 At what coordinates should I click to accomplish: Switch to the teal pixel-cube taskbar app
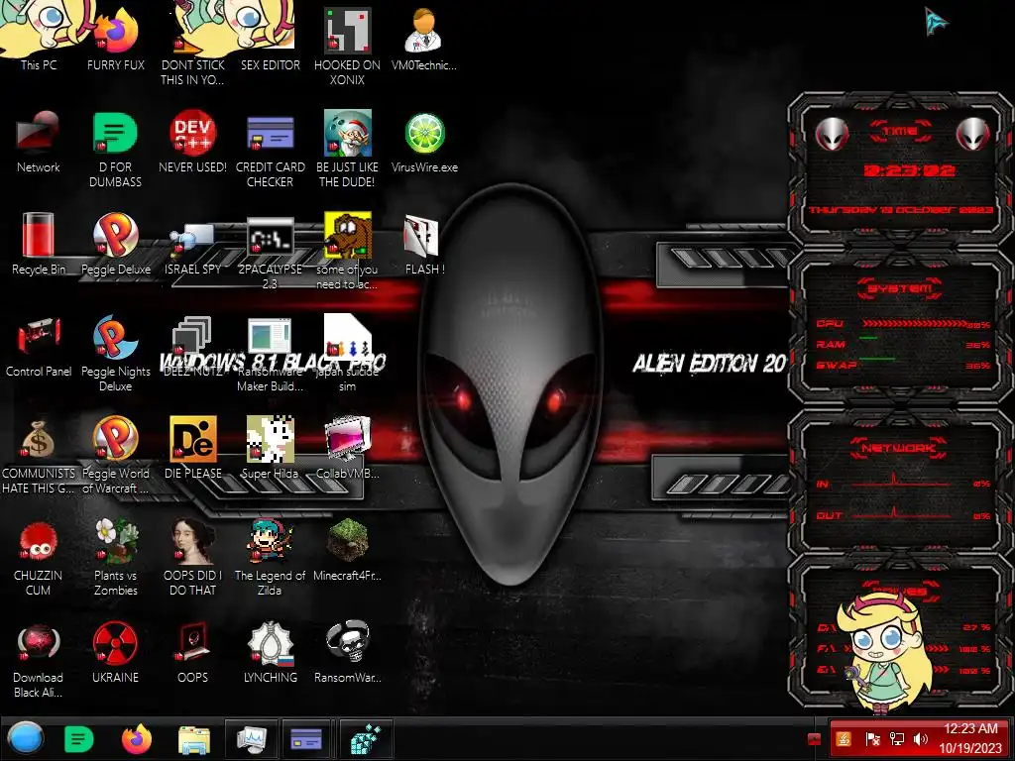[366, 739]
